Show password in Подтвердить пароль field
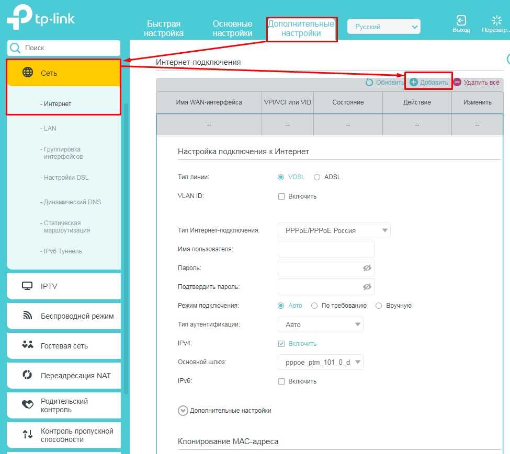510x454 pixels. (367, 287)
